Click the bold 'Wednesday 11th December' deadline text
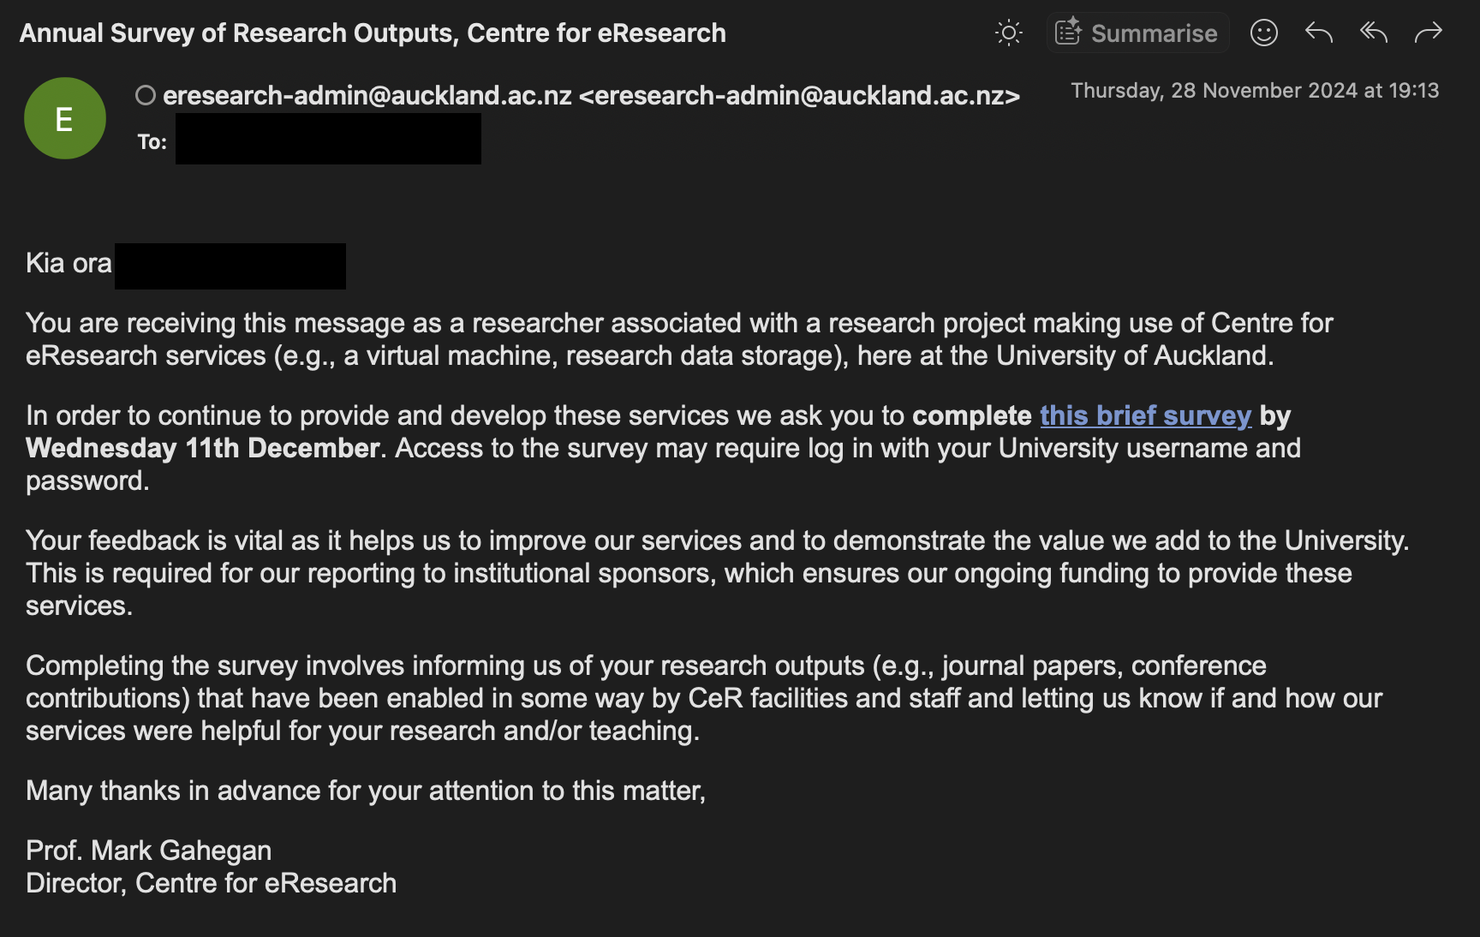Screen dimensions: 1480x937 (x=203, y=448)
